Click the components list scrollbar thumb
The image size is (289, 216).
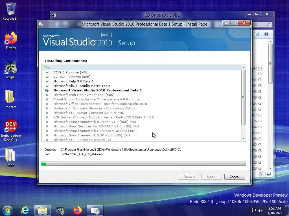click(244, 97)
